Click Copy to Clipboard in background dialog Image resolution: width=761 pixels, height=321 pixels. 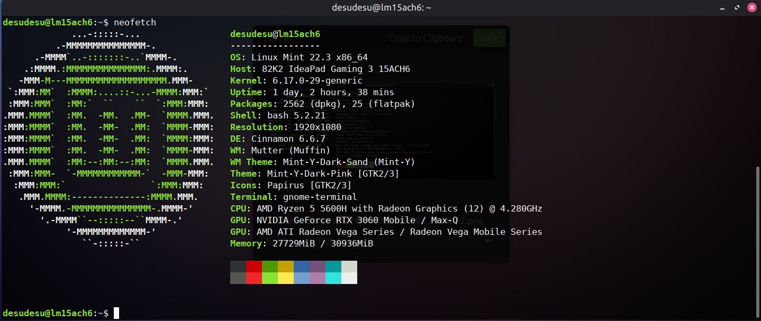(x=426, y=38)
